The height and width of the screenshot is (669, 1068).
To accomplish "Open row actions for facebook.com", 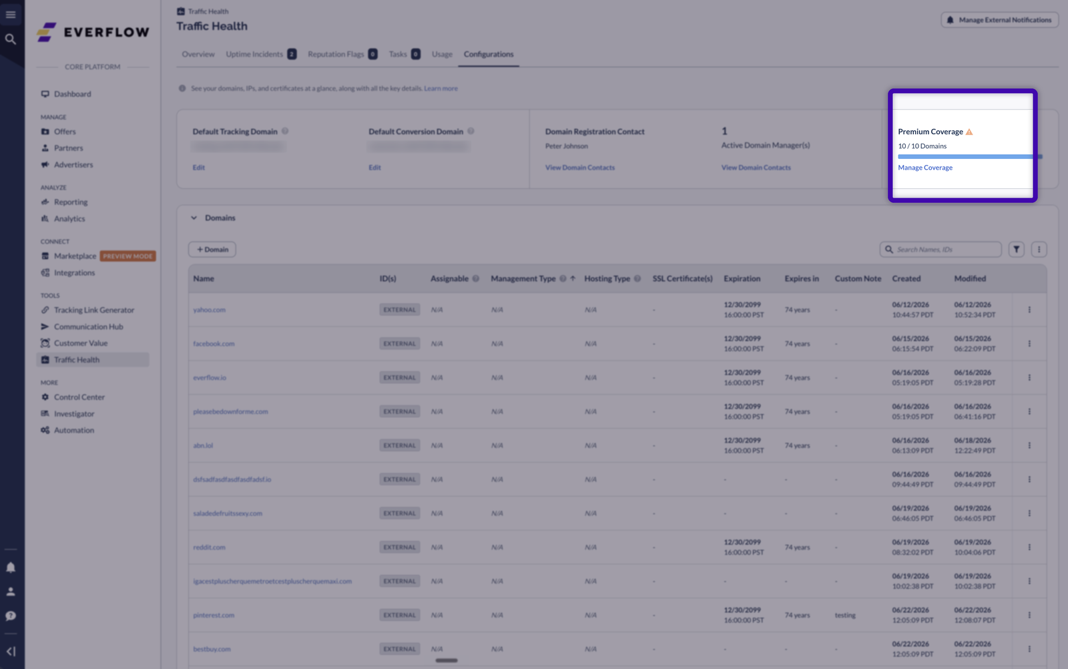I will [x=1029, y=344].
